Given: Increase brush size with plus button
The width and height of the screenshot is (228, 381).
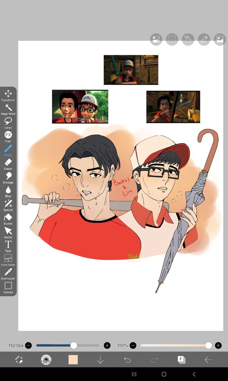Looking at the screenshot, I should tap(107, 345).
